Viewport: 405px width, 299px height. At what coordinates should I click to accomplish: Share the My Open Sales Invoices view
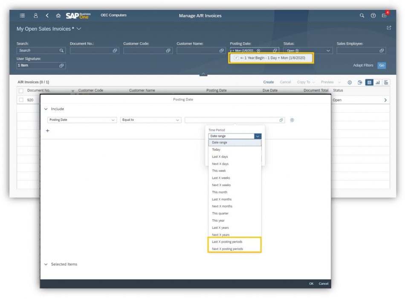389,28
